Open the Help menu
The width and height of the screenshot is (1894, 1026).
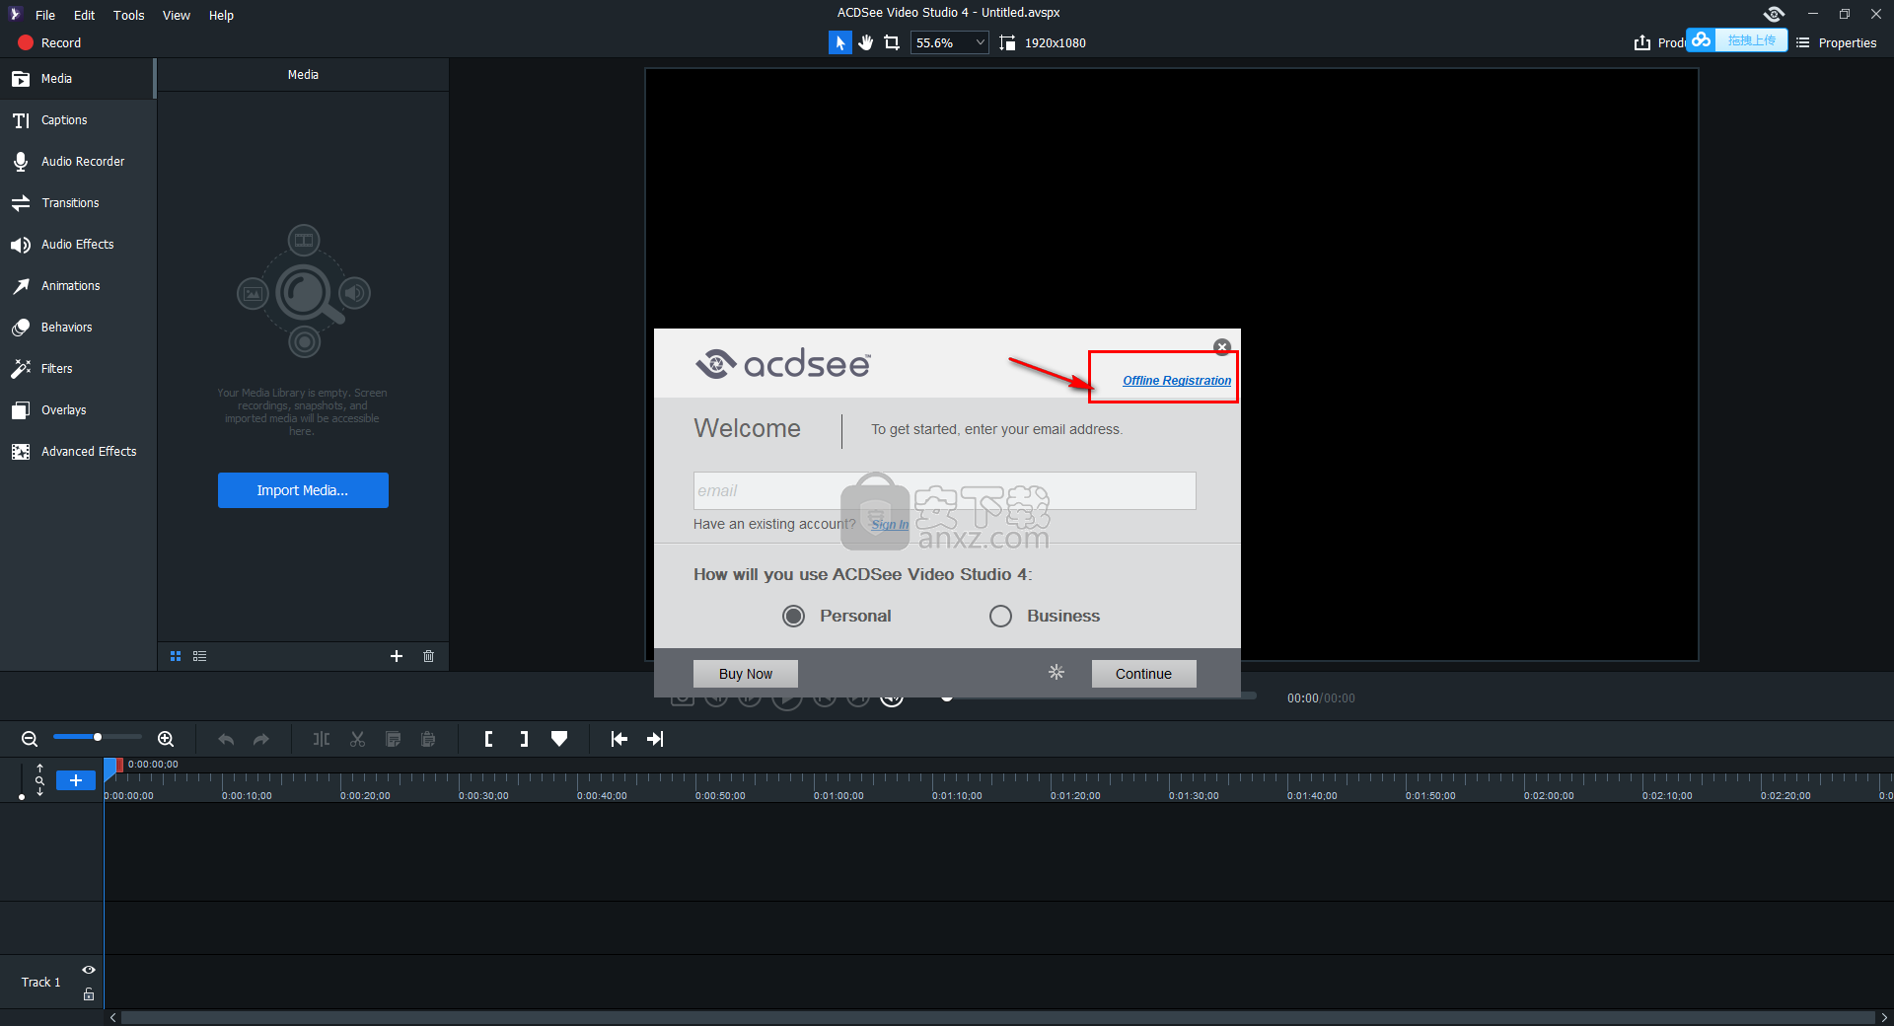221,15
